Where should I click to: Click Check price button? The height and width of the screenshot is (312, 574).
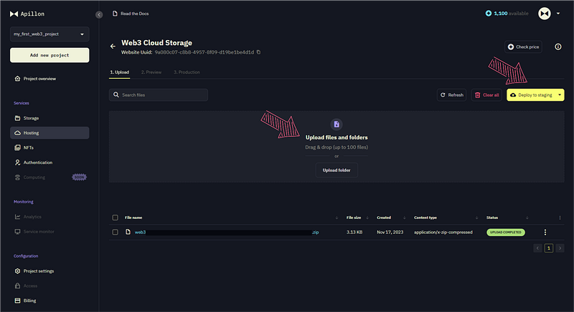(523, 47)
